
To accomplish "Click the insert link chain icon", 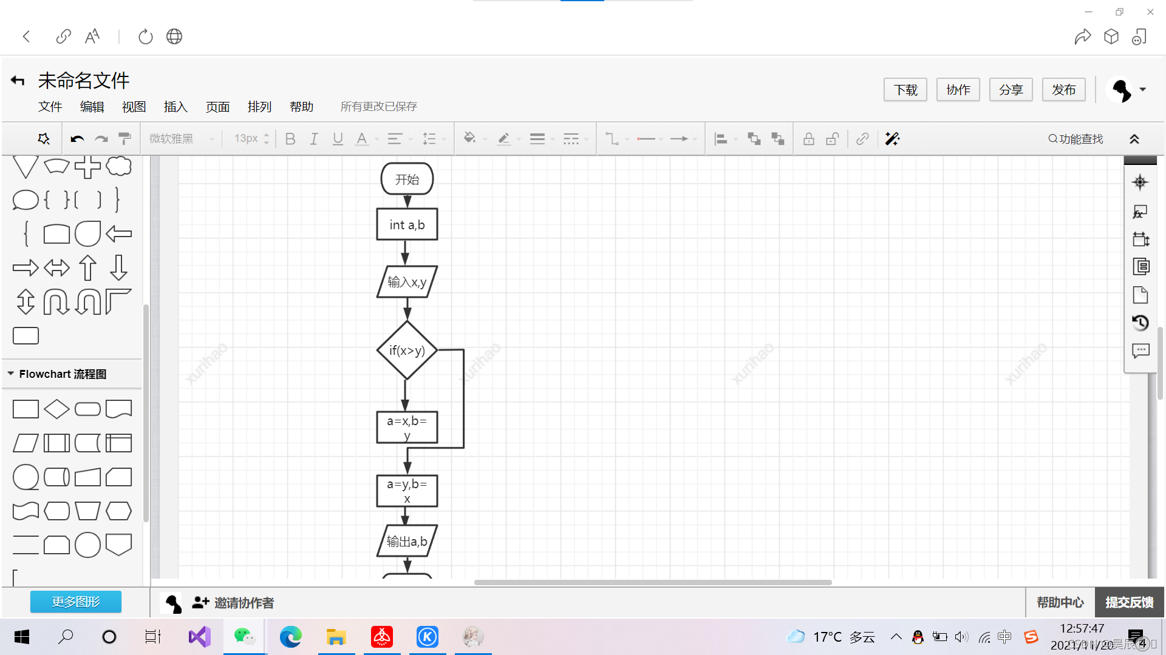I will (862, 139).
